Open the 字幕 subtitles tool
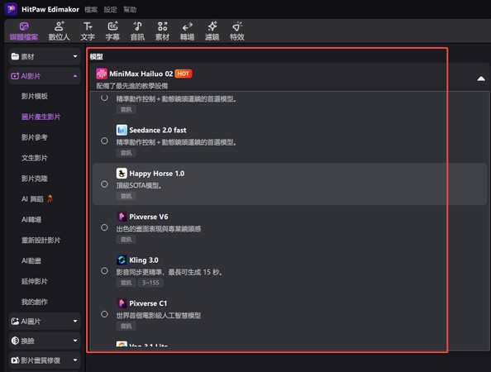491x372 pixels. click(112, 31)
